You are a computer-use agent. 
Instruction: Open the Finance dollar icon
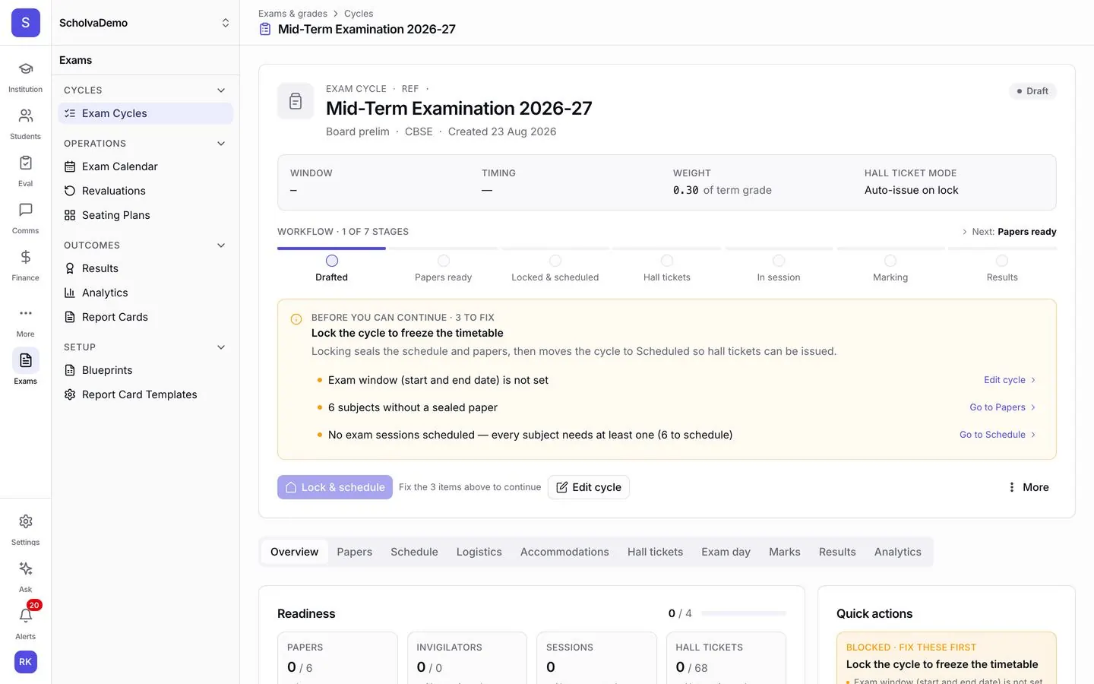pyautogui.click(x=25, y=258)
